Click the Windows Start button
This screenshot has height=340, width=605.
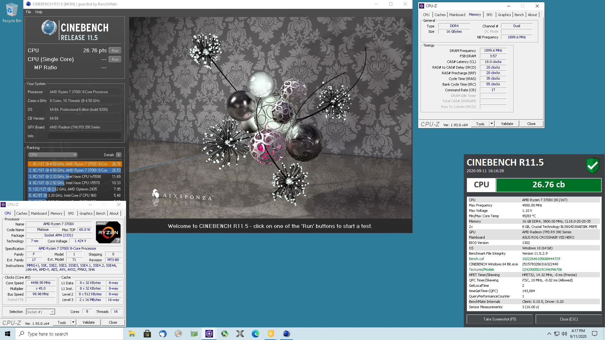click(8, 334)
